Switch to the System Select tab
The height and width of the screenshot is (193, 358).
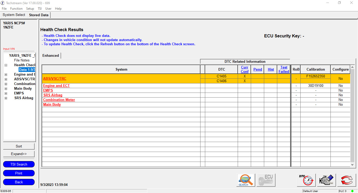(x=14, y=15)
